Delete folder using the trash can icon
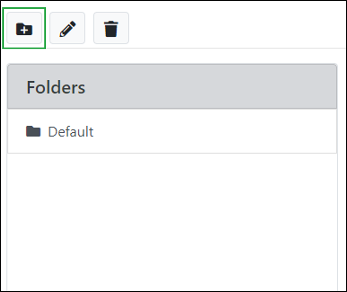Screen dimensions: 347x292 pyautogui.click(x=111, y=29)
